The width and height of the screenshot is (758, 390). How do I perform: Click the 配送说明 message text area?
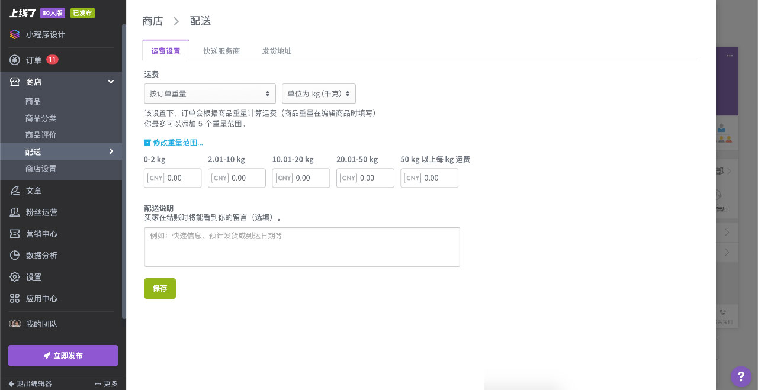pos(302,247)
